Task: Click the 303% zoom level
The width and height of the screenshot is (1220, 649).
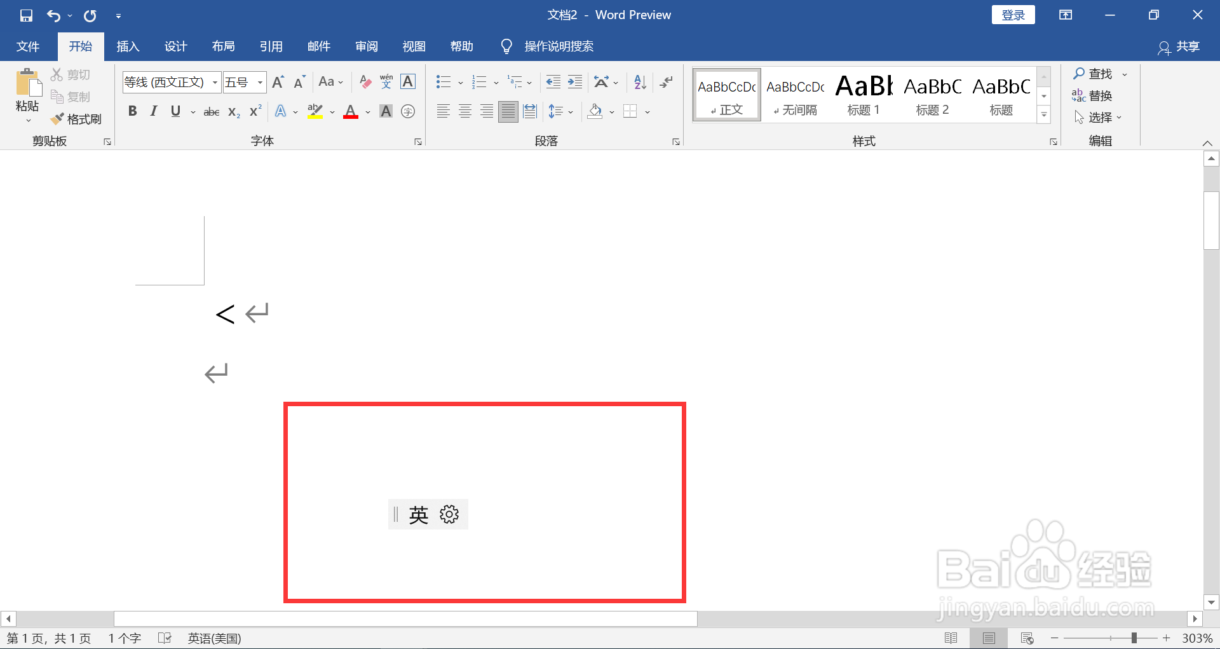Action: point(1197,638)
